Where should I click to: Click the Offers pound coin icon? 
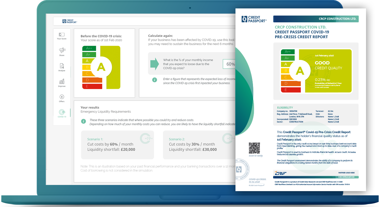[62, 97]
